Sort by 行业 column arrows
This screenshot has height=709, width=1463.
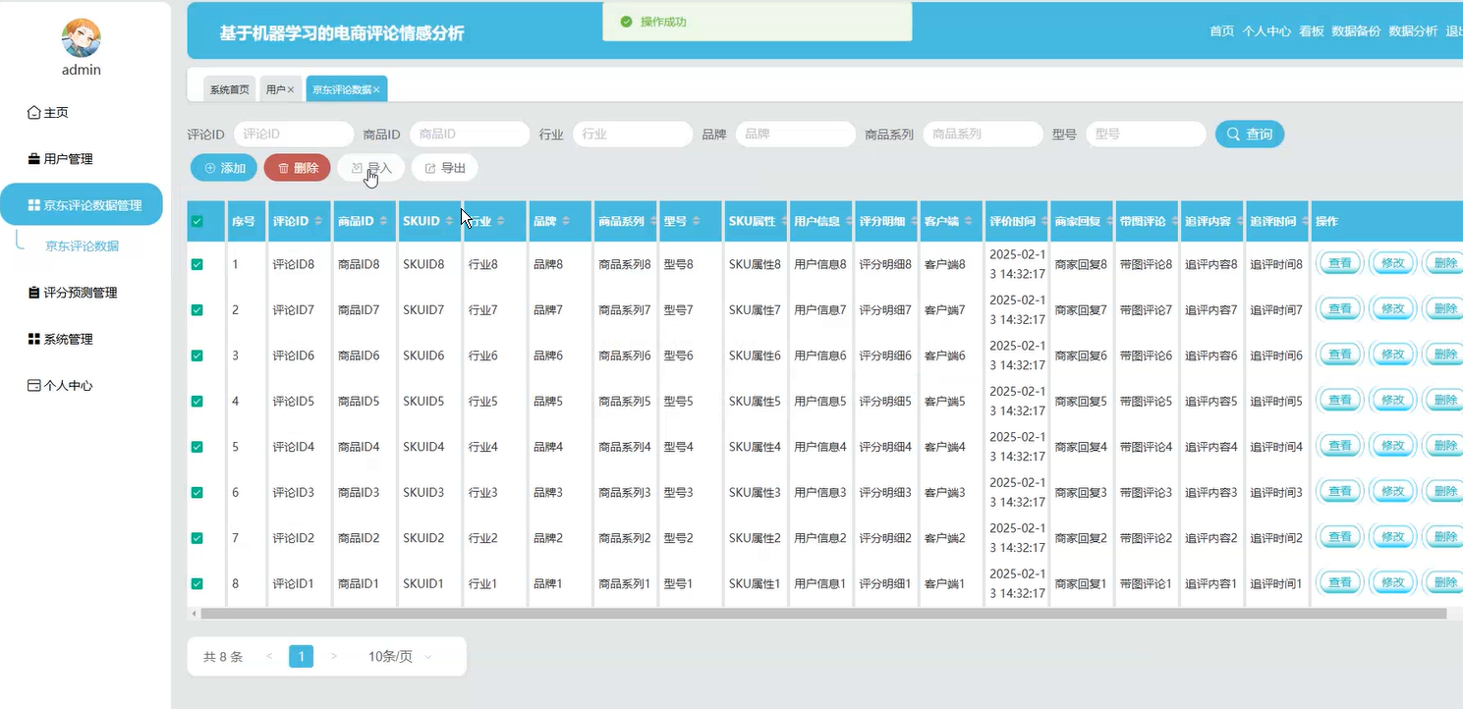tap(500, 222)
